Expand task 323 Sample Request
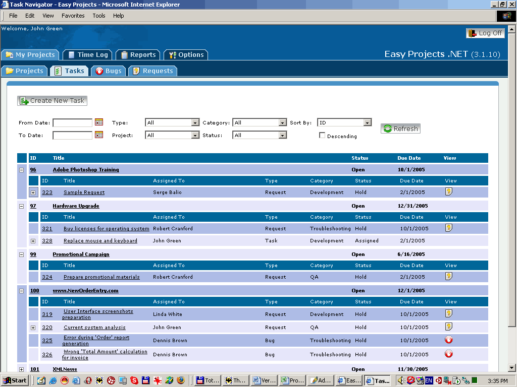Image resolution: width=517 pixels, height=387 pixels. point(33,192)
